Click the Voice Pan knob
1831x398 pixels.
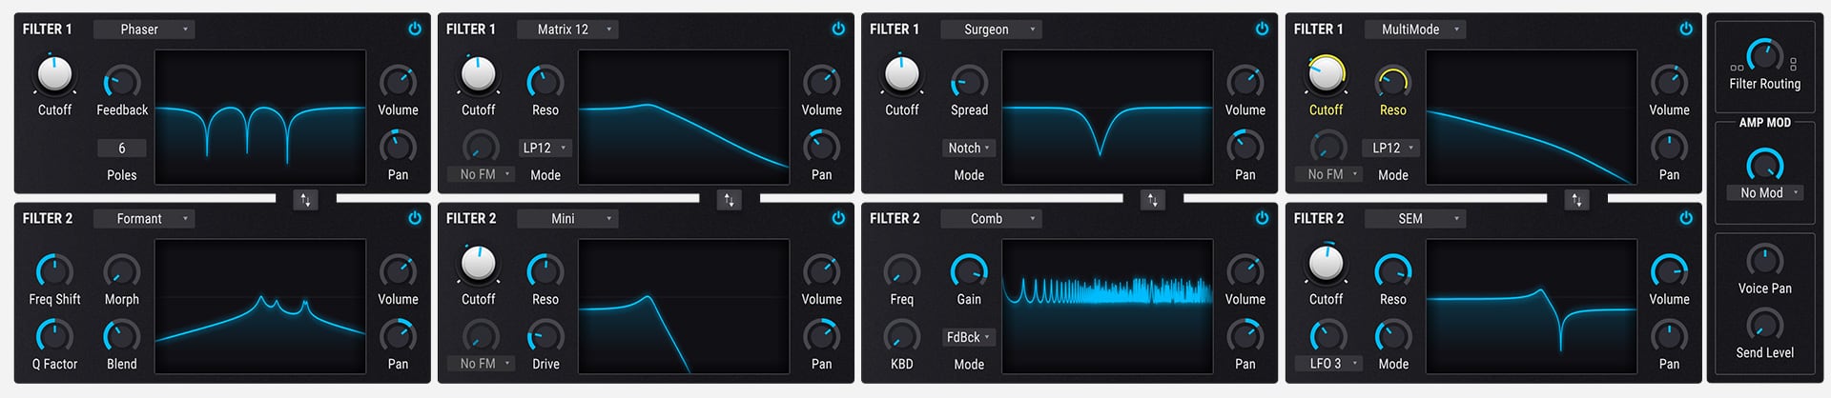tap(1764, 260)
